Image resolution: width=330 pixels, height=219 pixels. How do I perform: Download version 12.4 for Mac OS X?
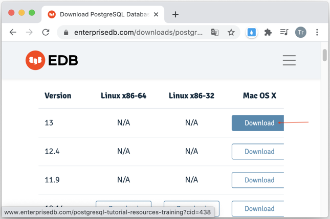[258, 152]
